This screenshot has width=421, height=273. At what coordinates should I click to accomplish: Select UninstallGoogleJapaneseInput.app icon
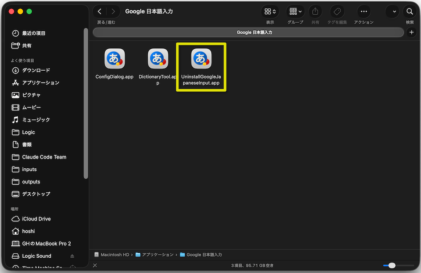tap(201, 58)
